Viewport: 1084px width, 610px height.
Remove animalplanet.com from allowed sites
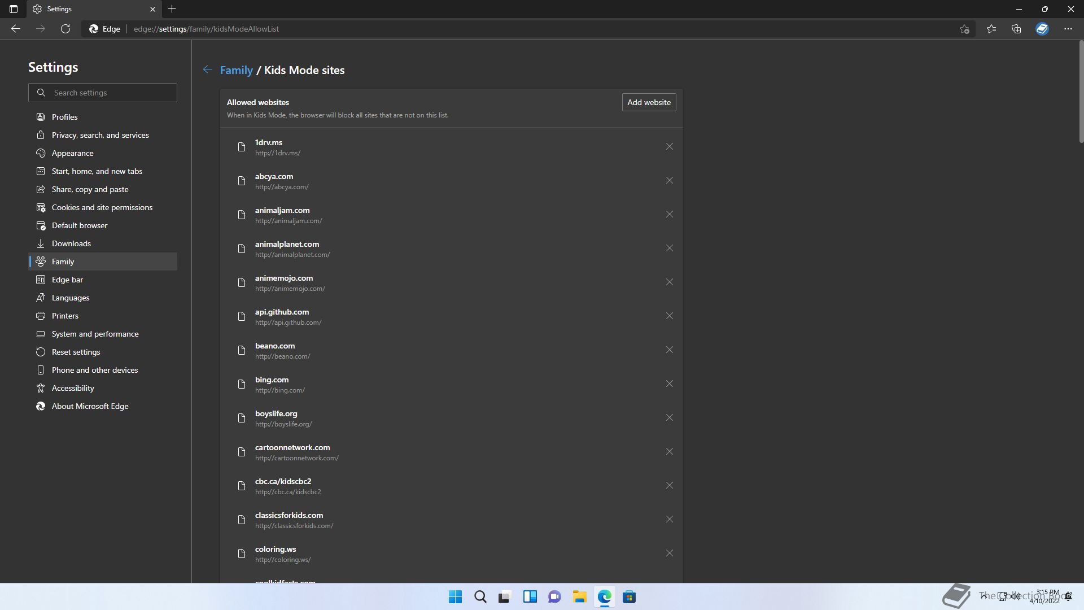[669, 249]
